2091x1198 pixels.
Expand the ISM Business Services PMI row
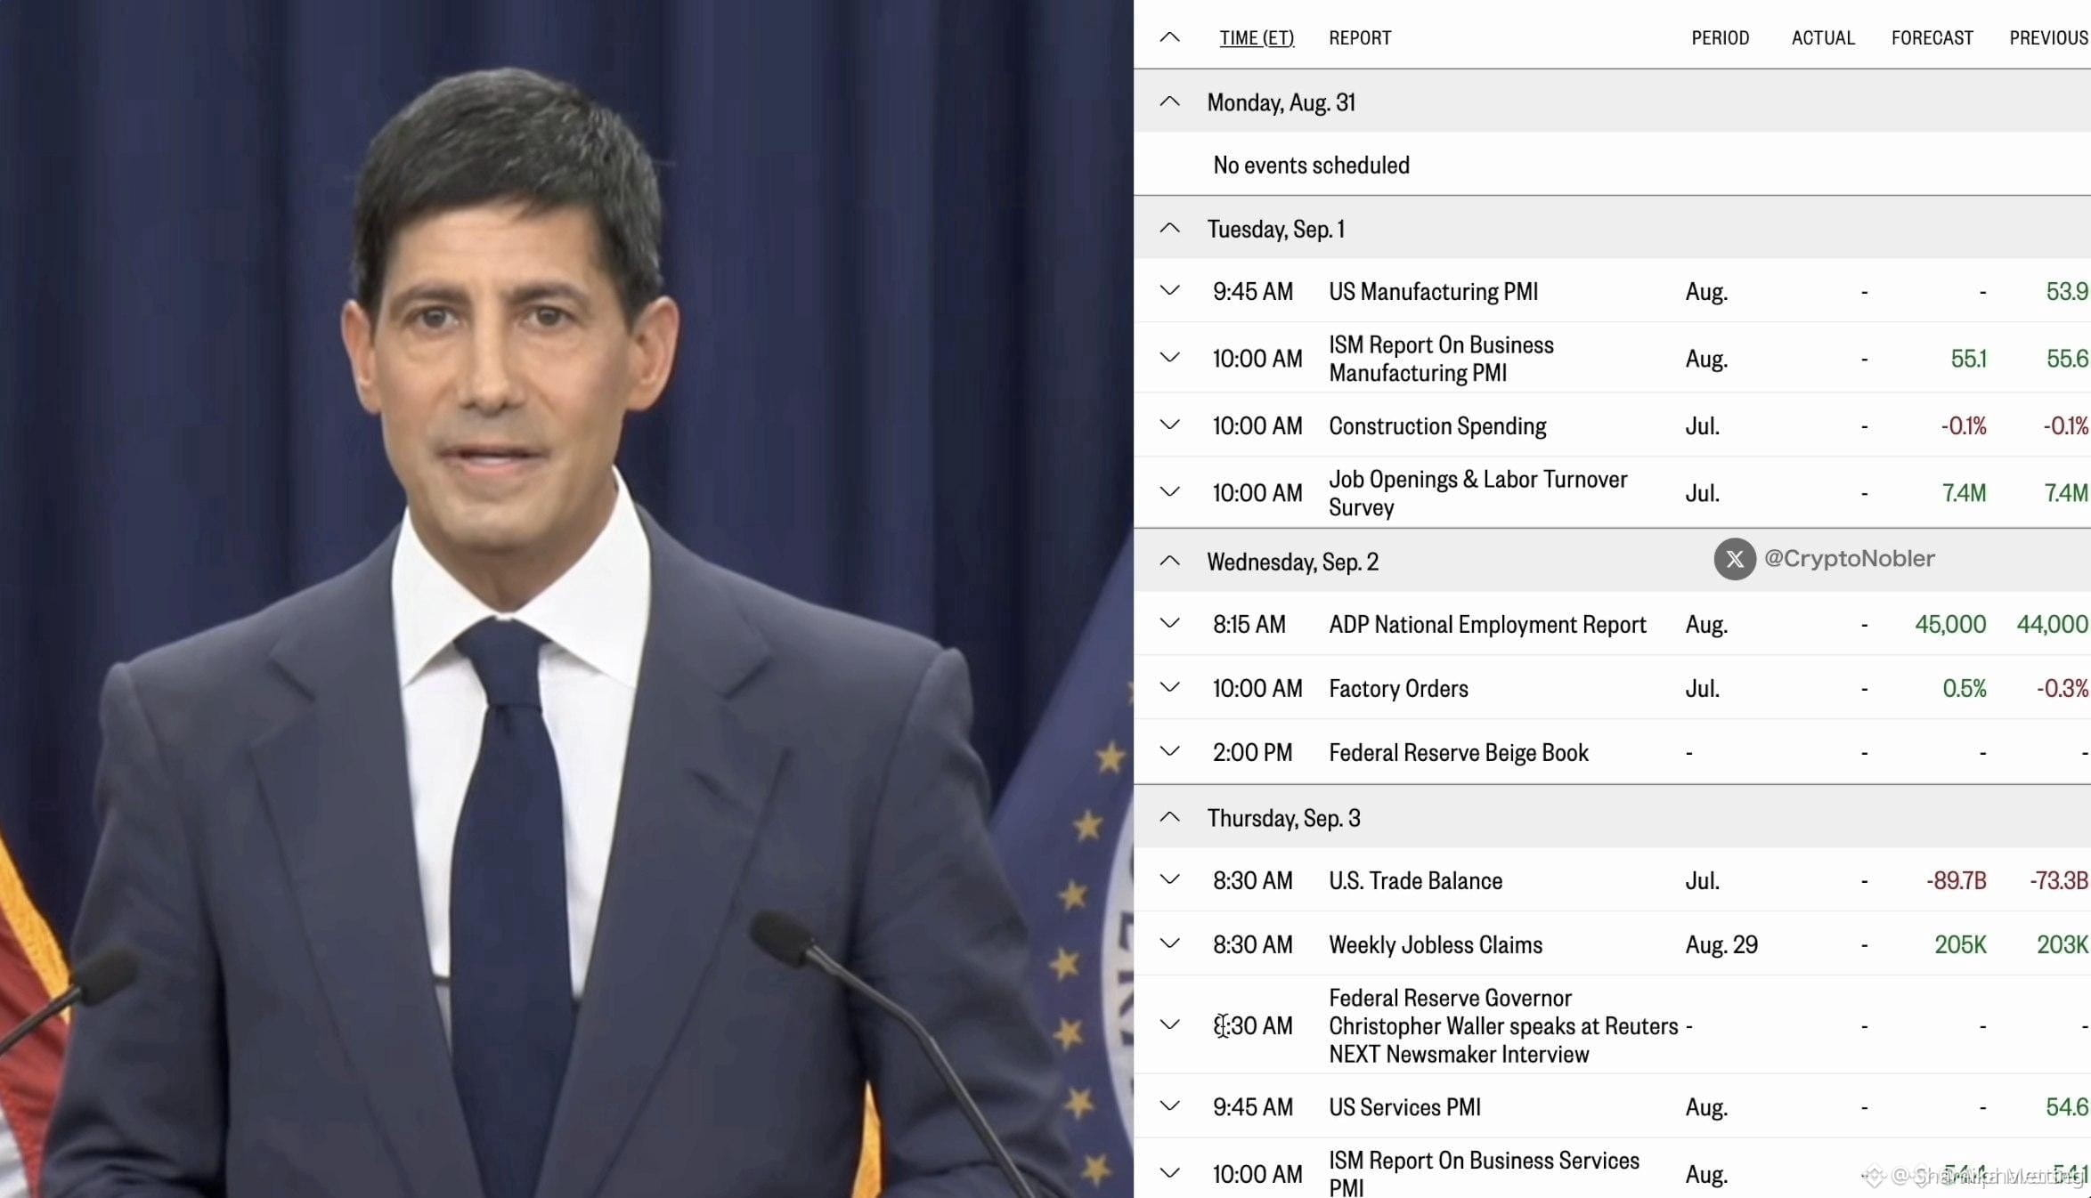click(x=1169, y=1173)
